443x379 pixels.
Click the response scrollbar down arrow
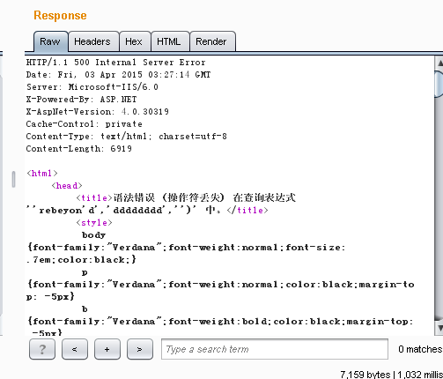pyautogui.click(x=439, y=328)
